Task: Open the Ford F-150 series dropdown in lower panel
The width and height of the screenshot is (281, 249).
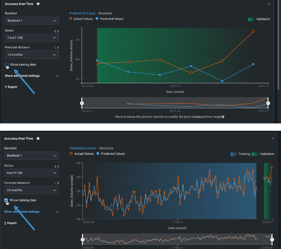Action: 32,173
